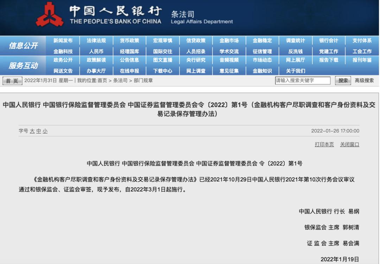The height and width of the screenshot is (264, 380).
Task: Open the 征信管理 credit management section
Action: pos(262,51)
